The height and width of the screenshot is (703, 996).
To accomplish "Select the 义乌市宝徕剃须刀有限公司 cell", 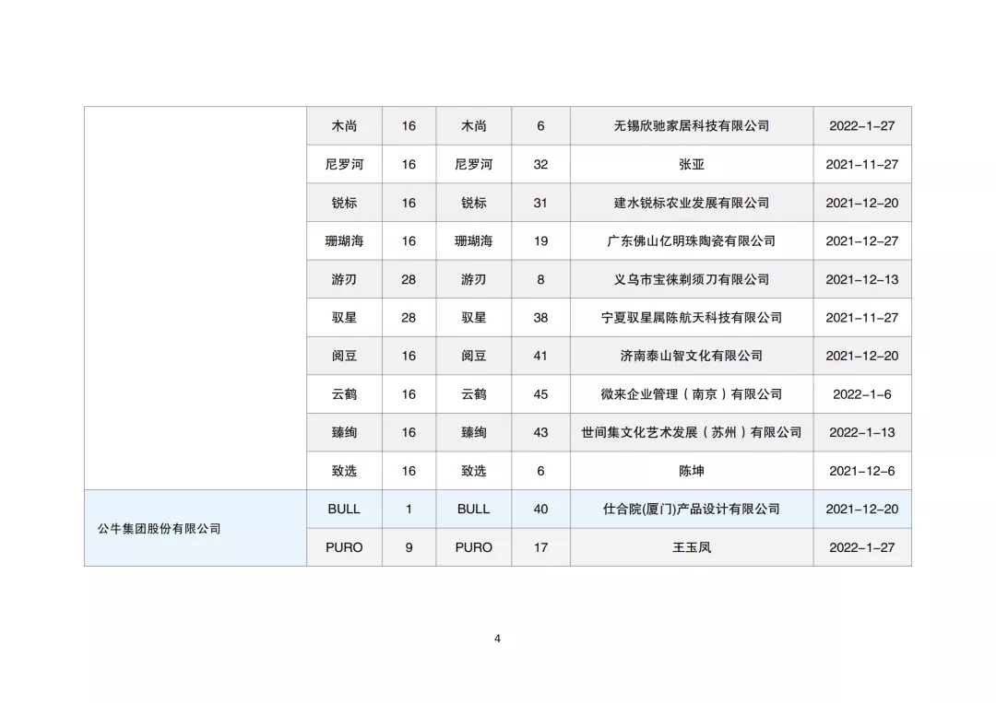I will pos(691,279).
